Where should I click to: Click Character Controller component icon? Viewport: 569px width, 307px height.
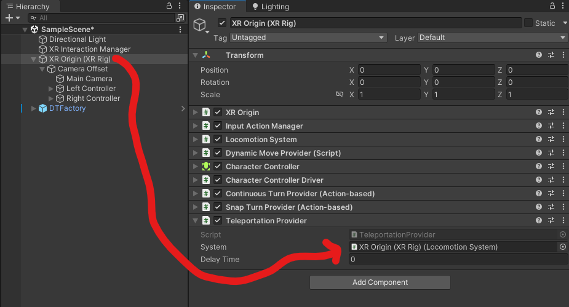click(205, 166)
